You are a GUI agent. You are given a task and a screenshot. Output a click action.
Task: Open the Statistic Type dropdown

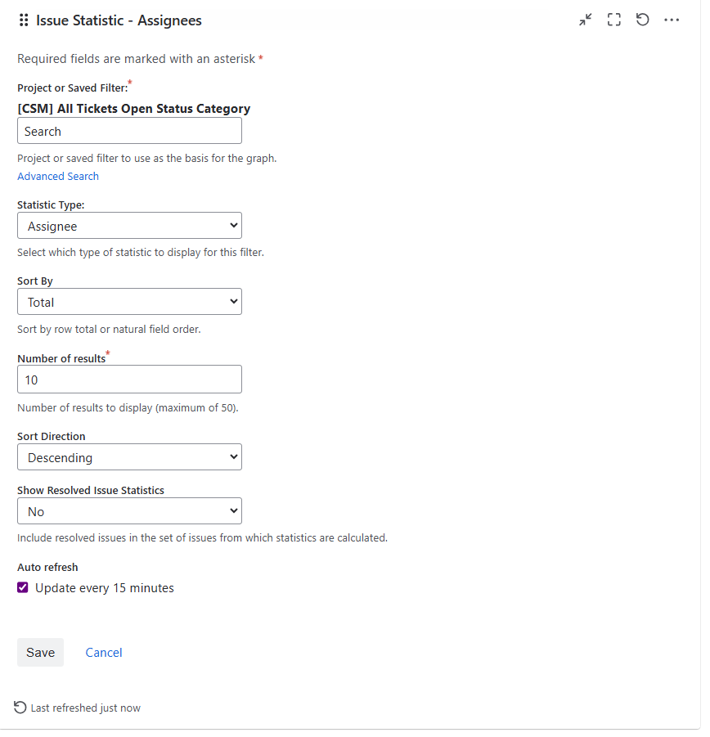(x=129, y=225)
